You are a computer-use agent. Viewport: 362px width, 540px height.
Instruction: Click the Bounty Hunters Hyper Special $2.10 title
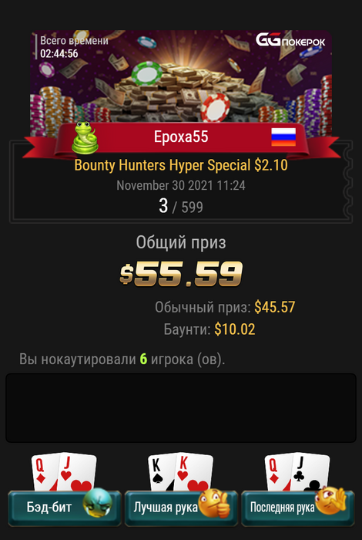click(x=181, y=165)
